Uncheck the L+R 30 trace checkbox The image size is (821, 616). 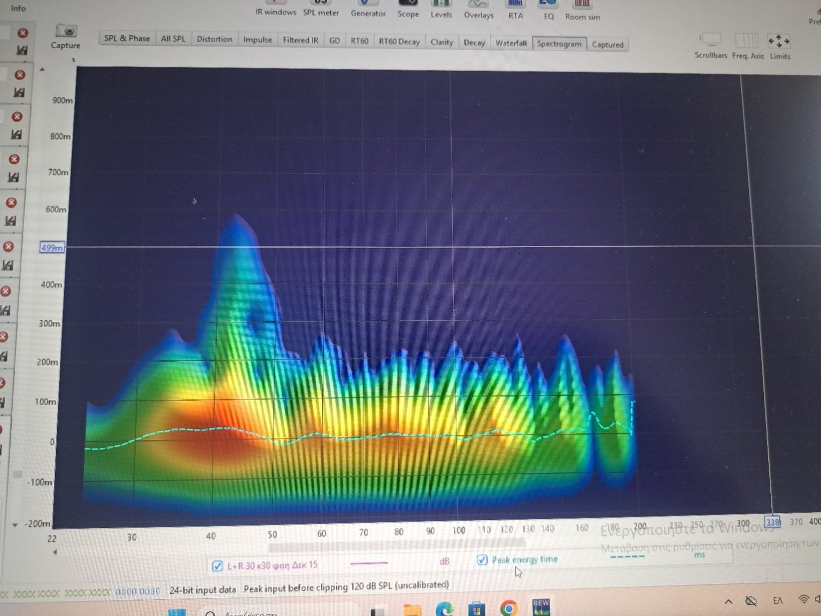pyautogui.click(x=218, y=566)
